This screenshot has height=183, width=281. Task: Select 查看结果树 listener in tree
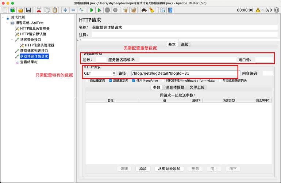tap(29, 62)
